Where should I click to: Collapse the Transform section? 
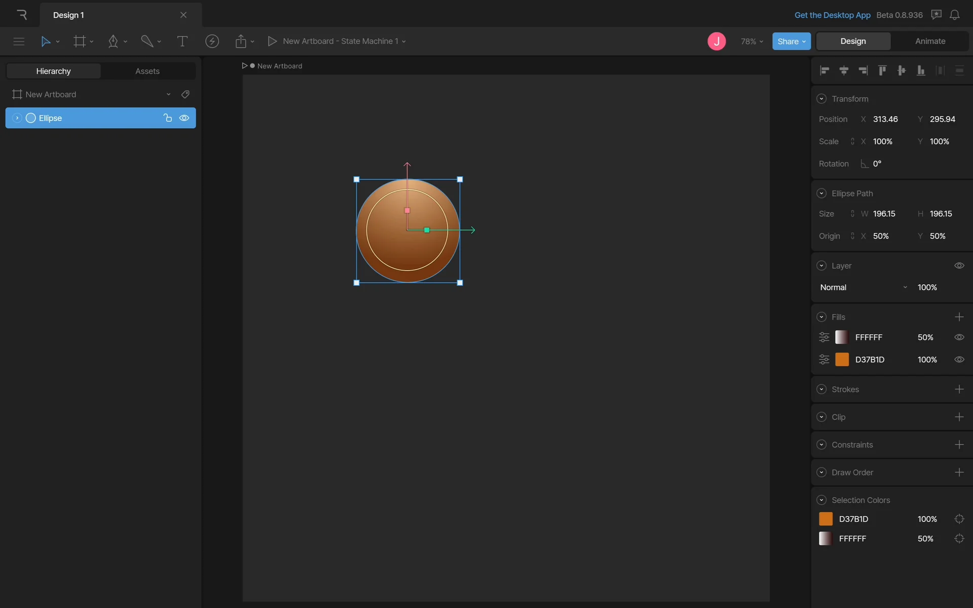(821, 99)
